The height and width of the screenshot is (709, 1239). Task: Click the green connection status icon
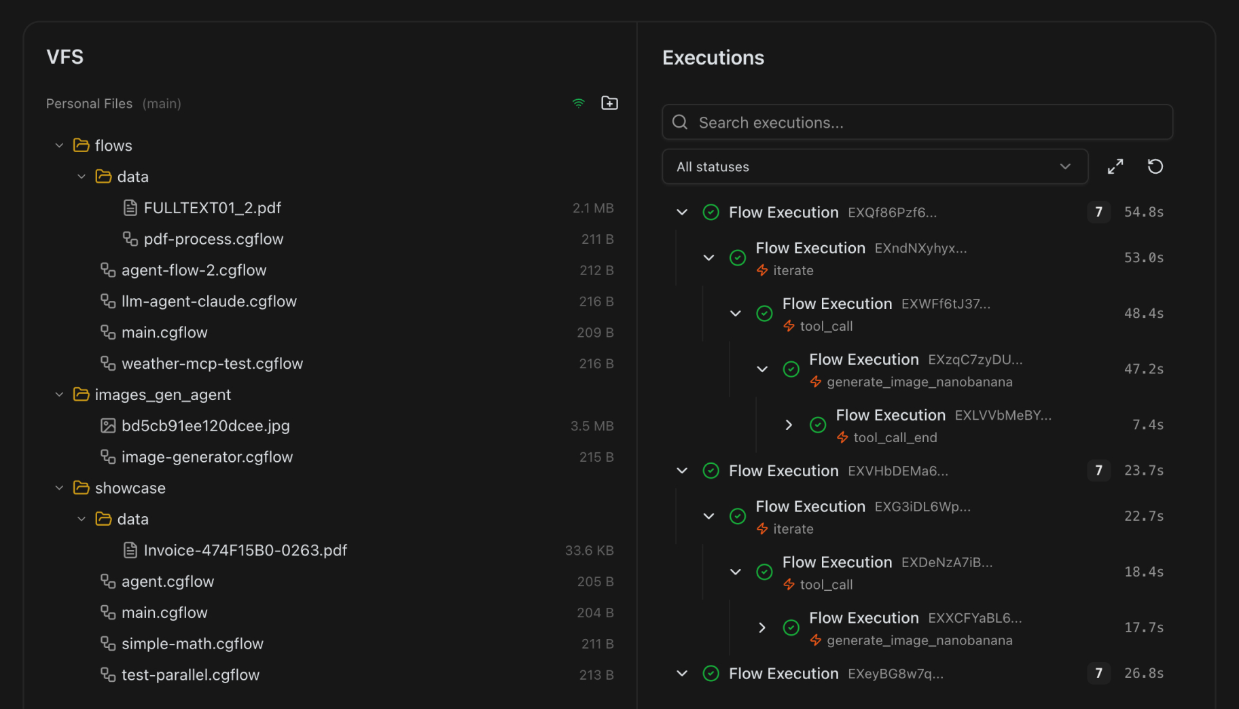point(579,103)
